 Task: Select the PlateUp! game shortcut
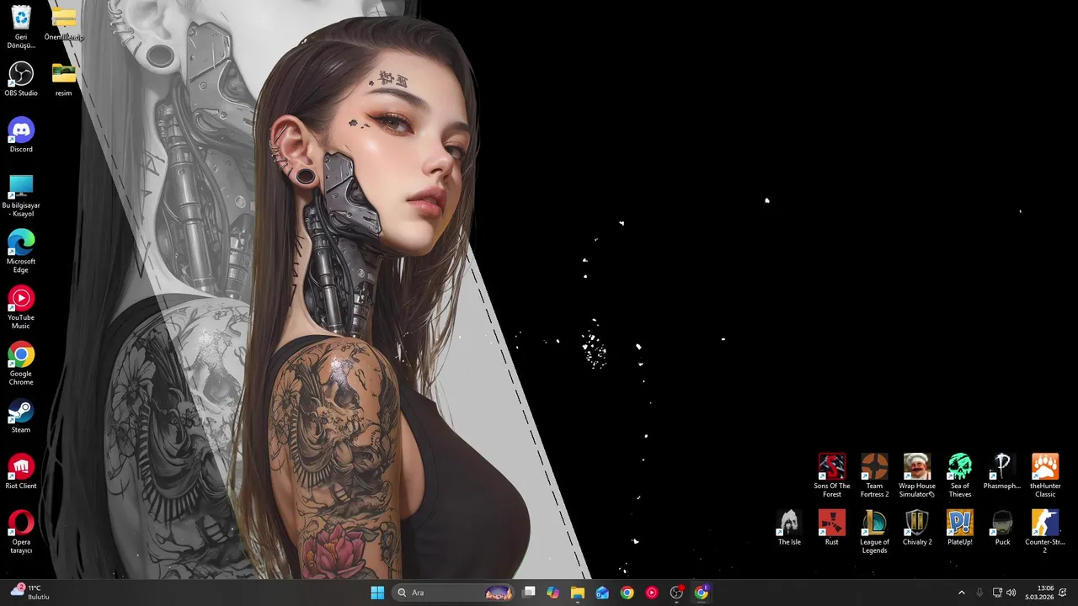pyautogui.click(x=960, y=528)
